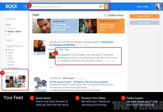Click play arrow on Socializer card
This screenshot has height=112, width=163.
pyautogui.click(x=76, y=31)
